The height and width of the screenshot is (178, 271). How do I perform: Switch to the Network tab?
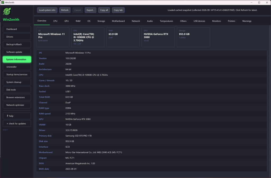pos(136,21)
